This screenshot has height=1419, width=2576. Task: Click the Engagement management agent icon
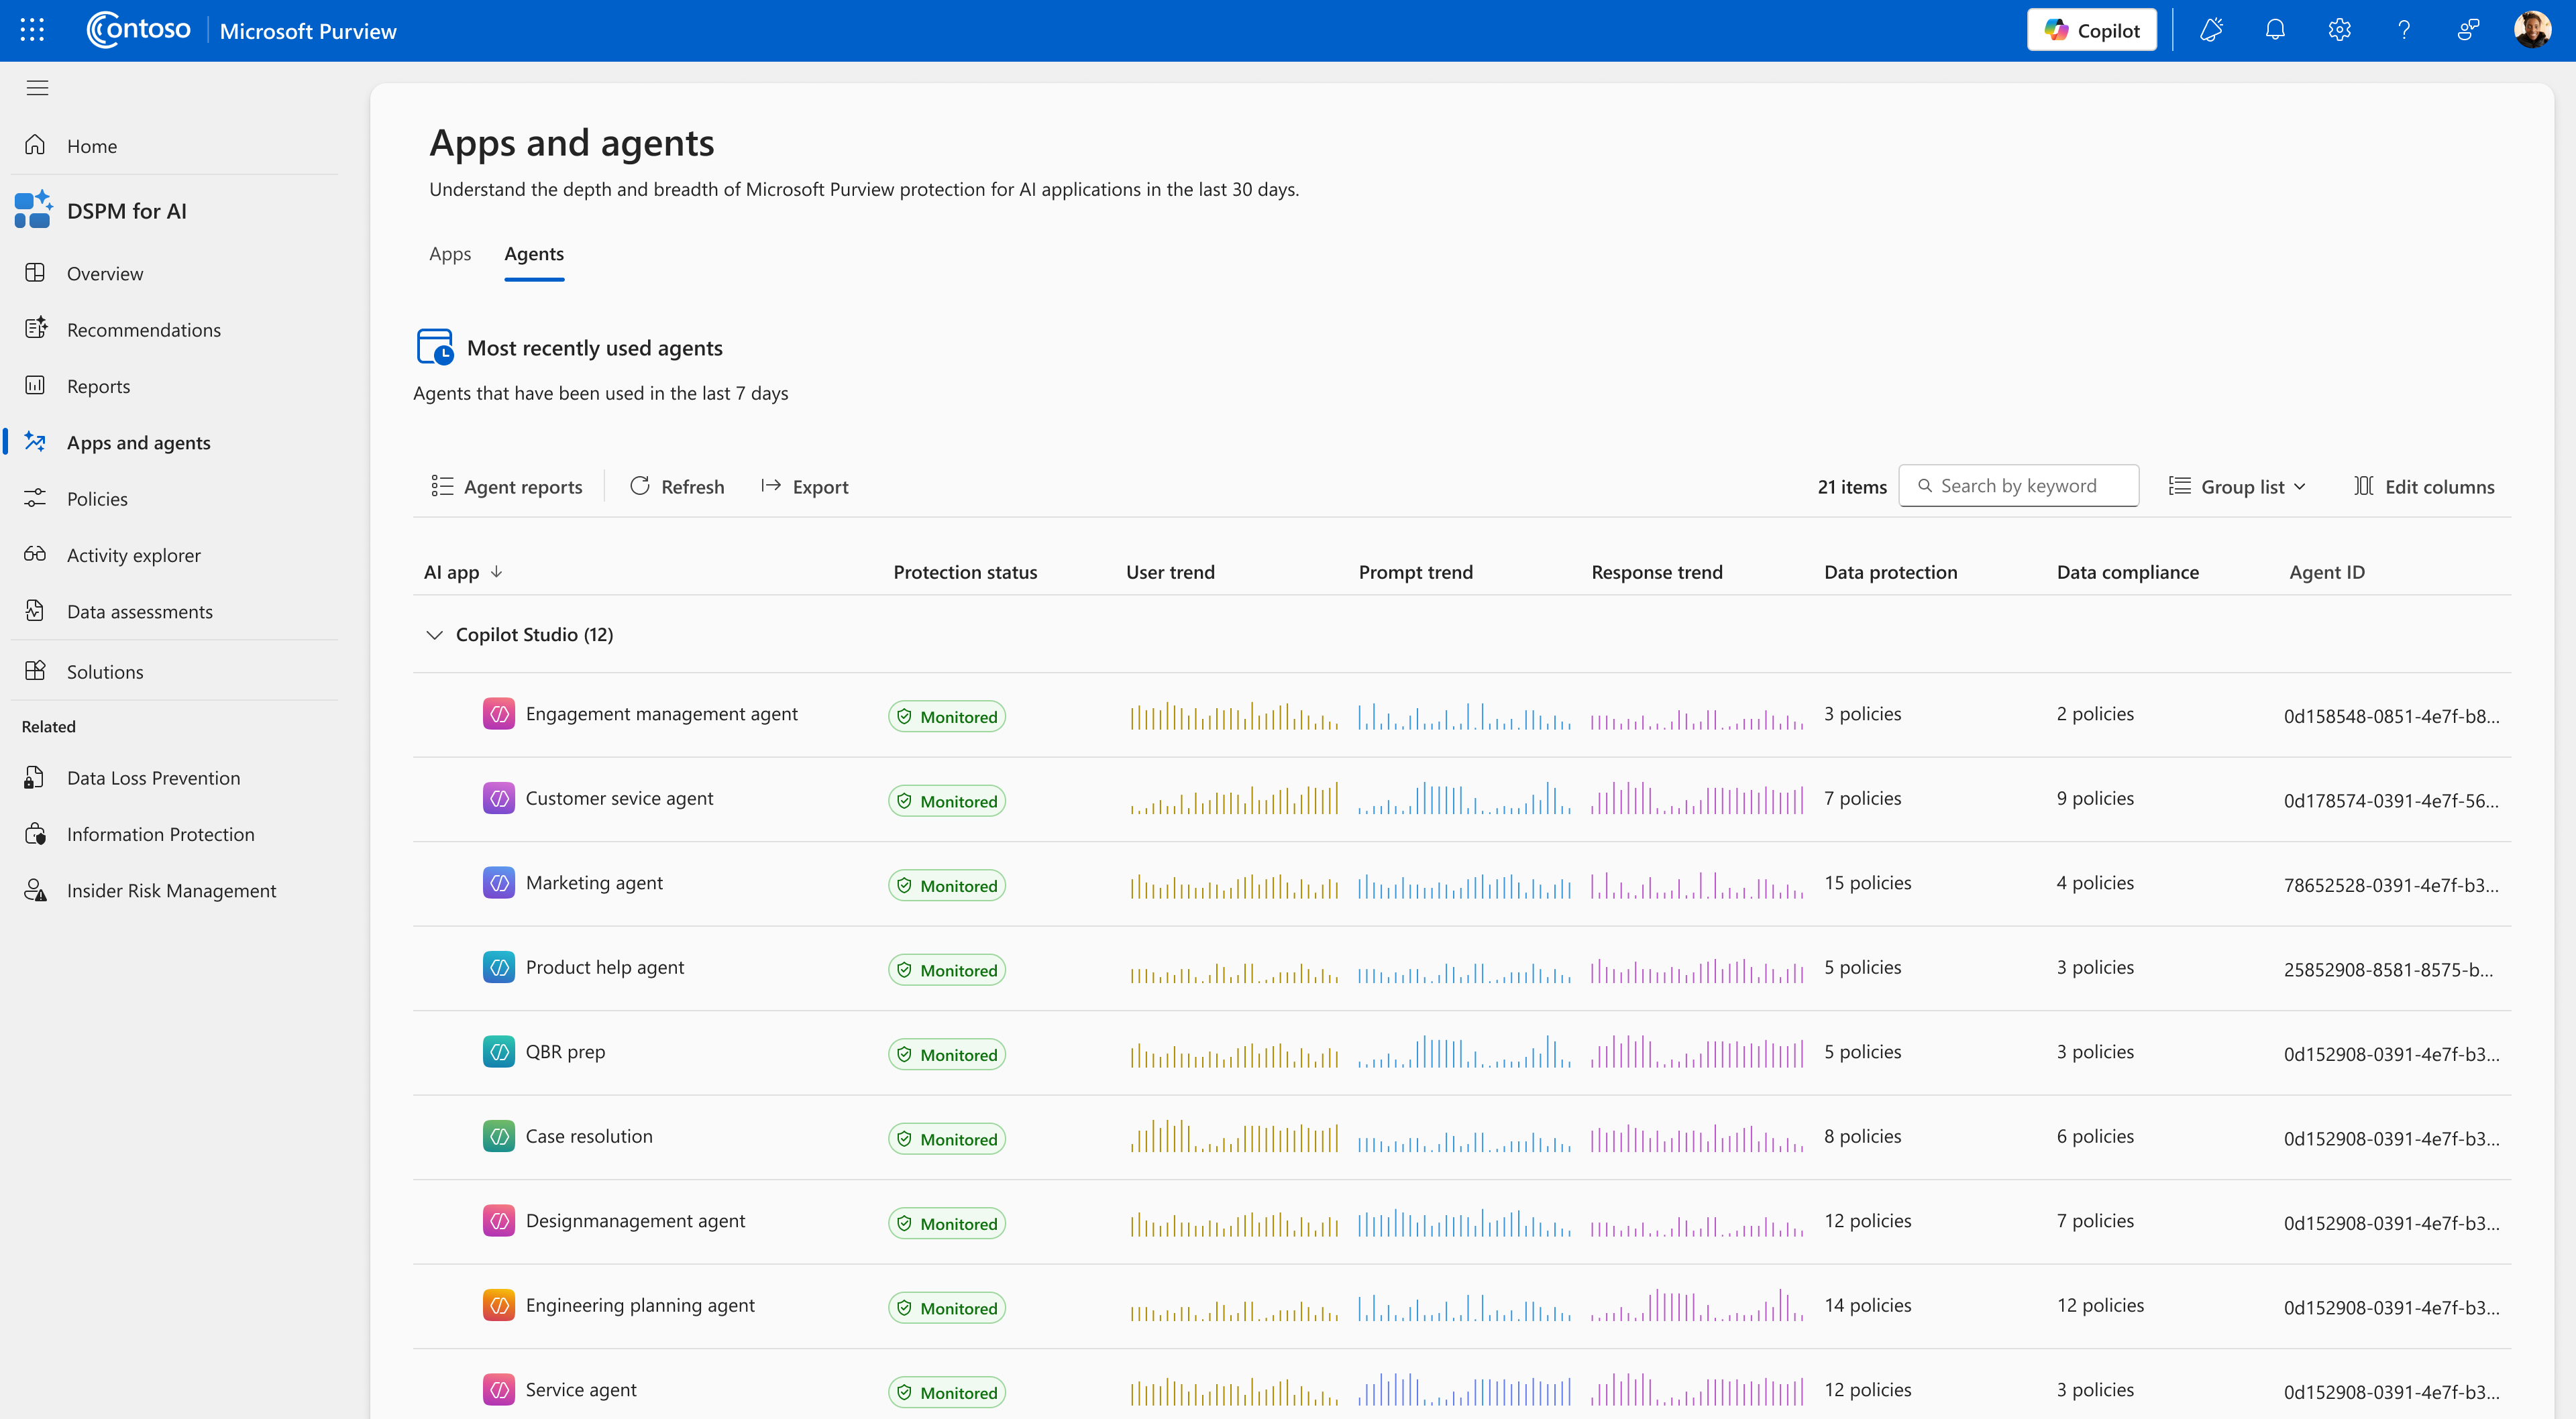pos(499,714)
